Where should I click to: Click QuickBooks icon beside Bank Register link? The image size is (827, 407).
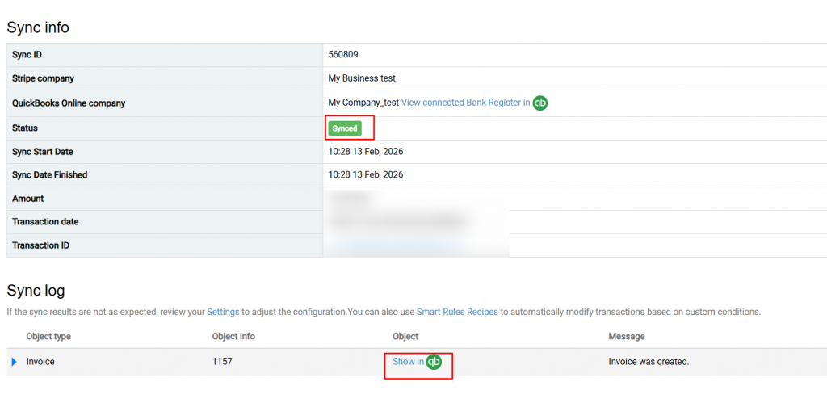(x=540, y=103)
